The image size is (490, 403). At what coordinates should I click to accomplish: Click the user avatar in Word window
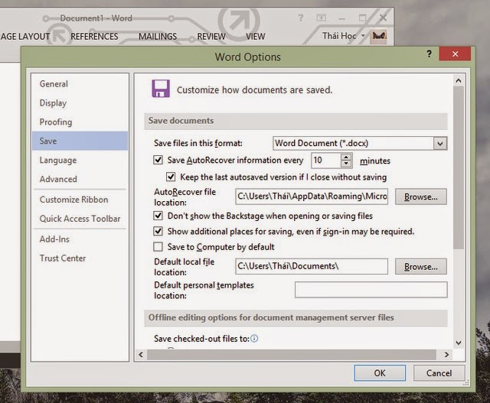pos(379,36)
